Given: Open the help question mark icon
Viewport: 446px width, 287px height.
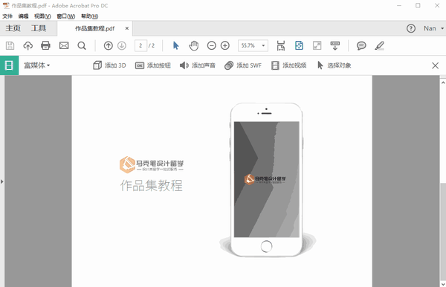Looking at the screenshot, I should point(411,28).
